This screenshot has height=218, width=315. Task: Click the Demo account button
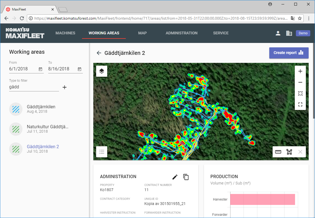tap(303, 33)
